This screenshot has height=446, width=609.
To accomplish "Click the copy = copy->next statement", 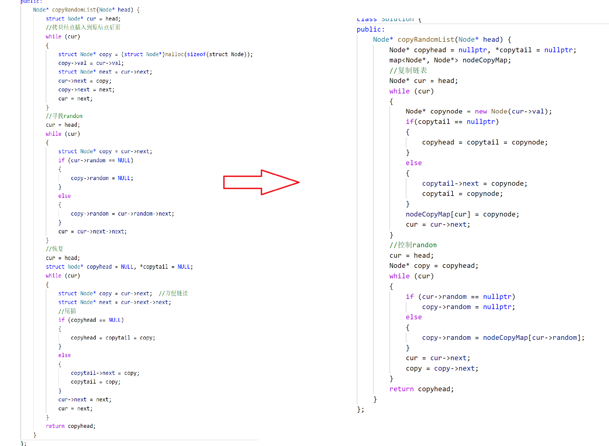I will (x=442, y=368).
